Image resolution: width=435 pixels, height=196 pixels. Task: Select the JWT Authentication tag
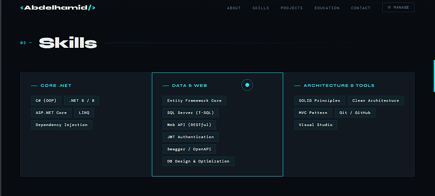(191, 137)
